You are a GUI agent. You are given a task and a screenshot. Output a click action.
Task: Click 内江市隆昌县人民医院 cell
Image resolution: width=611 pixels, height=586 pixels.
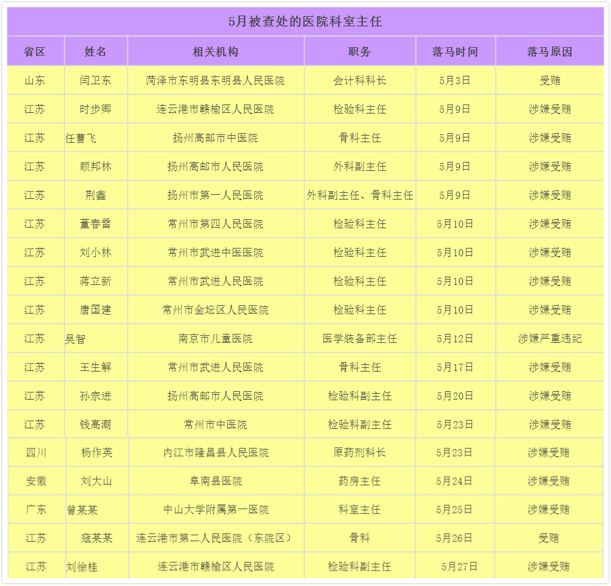coord(216,453)
